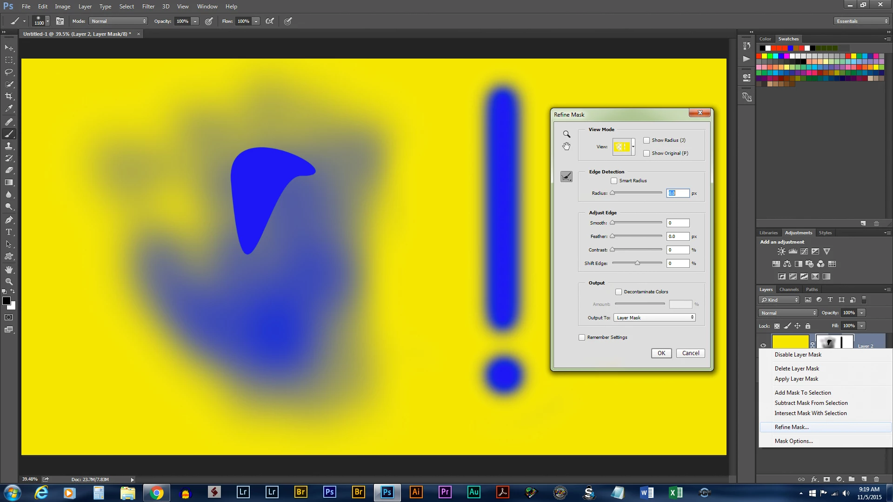Select the Pen tool
This screenshot has height=502, width=893.
point(9,220)
